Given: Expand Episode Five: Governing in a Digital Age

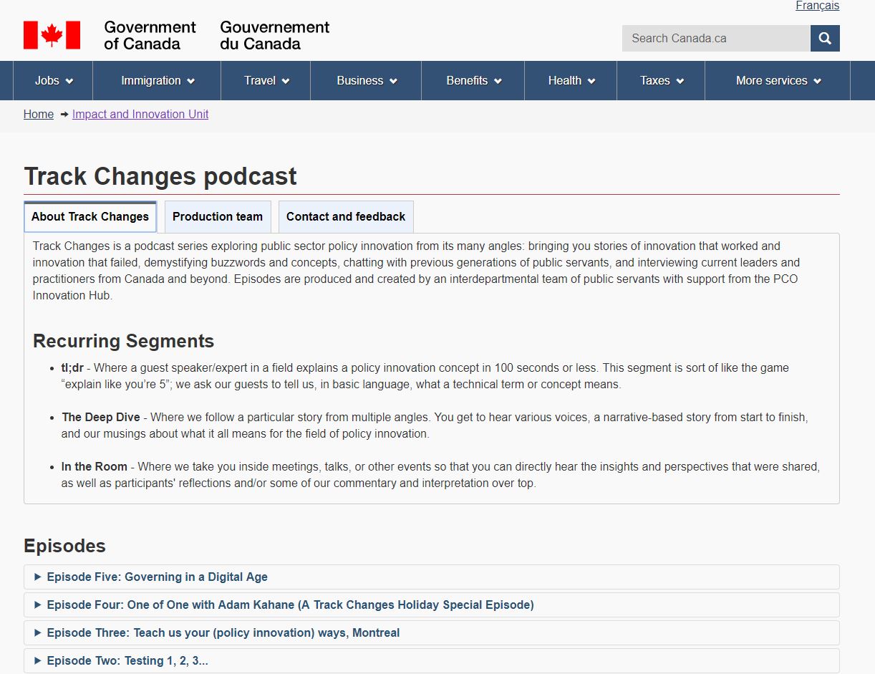Looking at the screenshot, I should click(x=432, y=577).
